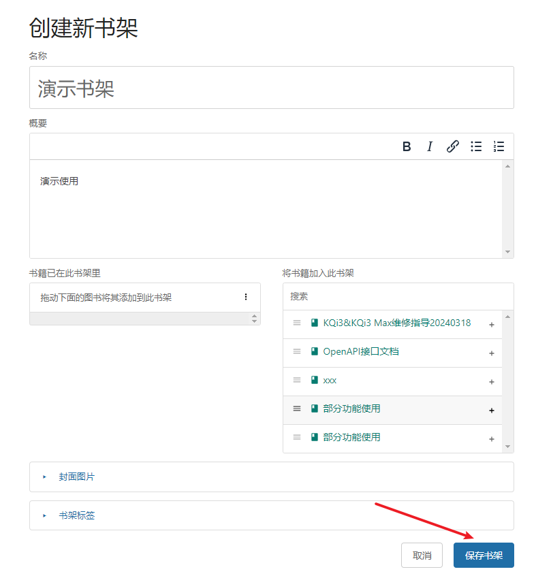Toggle italic formatting in summary editor
This screenshot has height=578, width=536.
click(429, 146)
